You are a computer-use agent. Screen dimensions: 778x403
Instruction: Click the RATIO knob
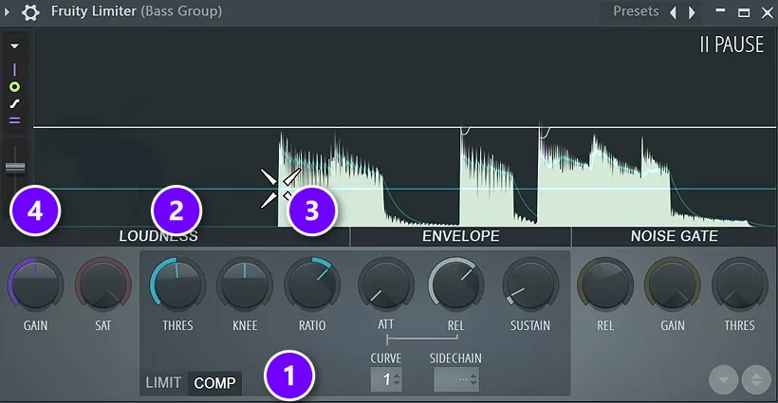coord(312,285)
